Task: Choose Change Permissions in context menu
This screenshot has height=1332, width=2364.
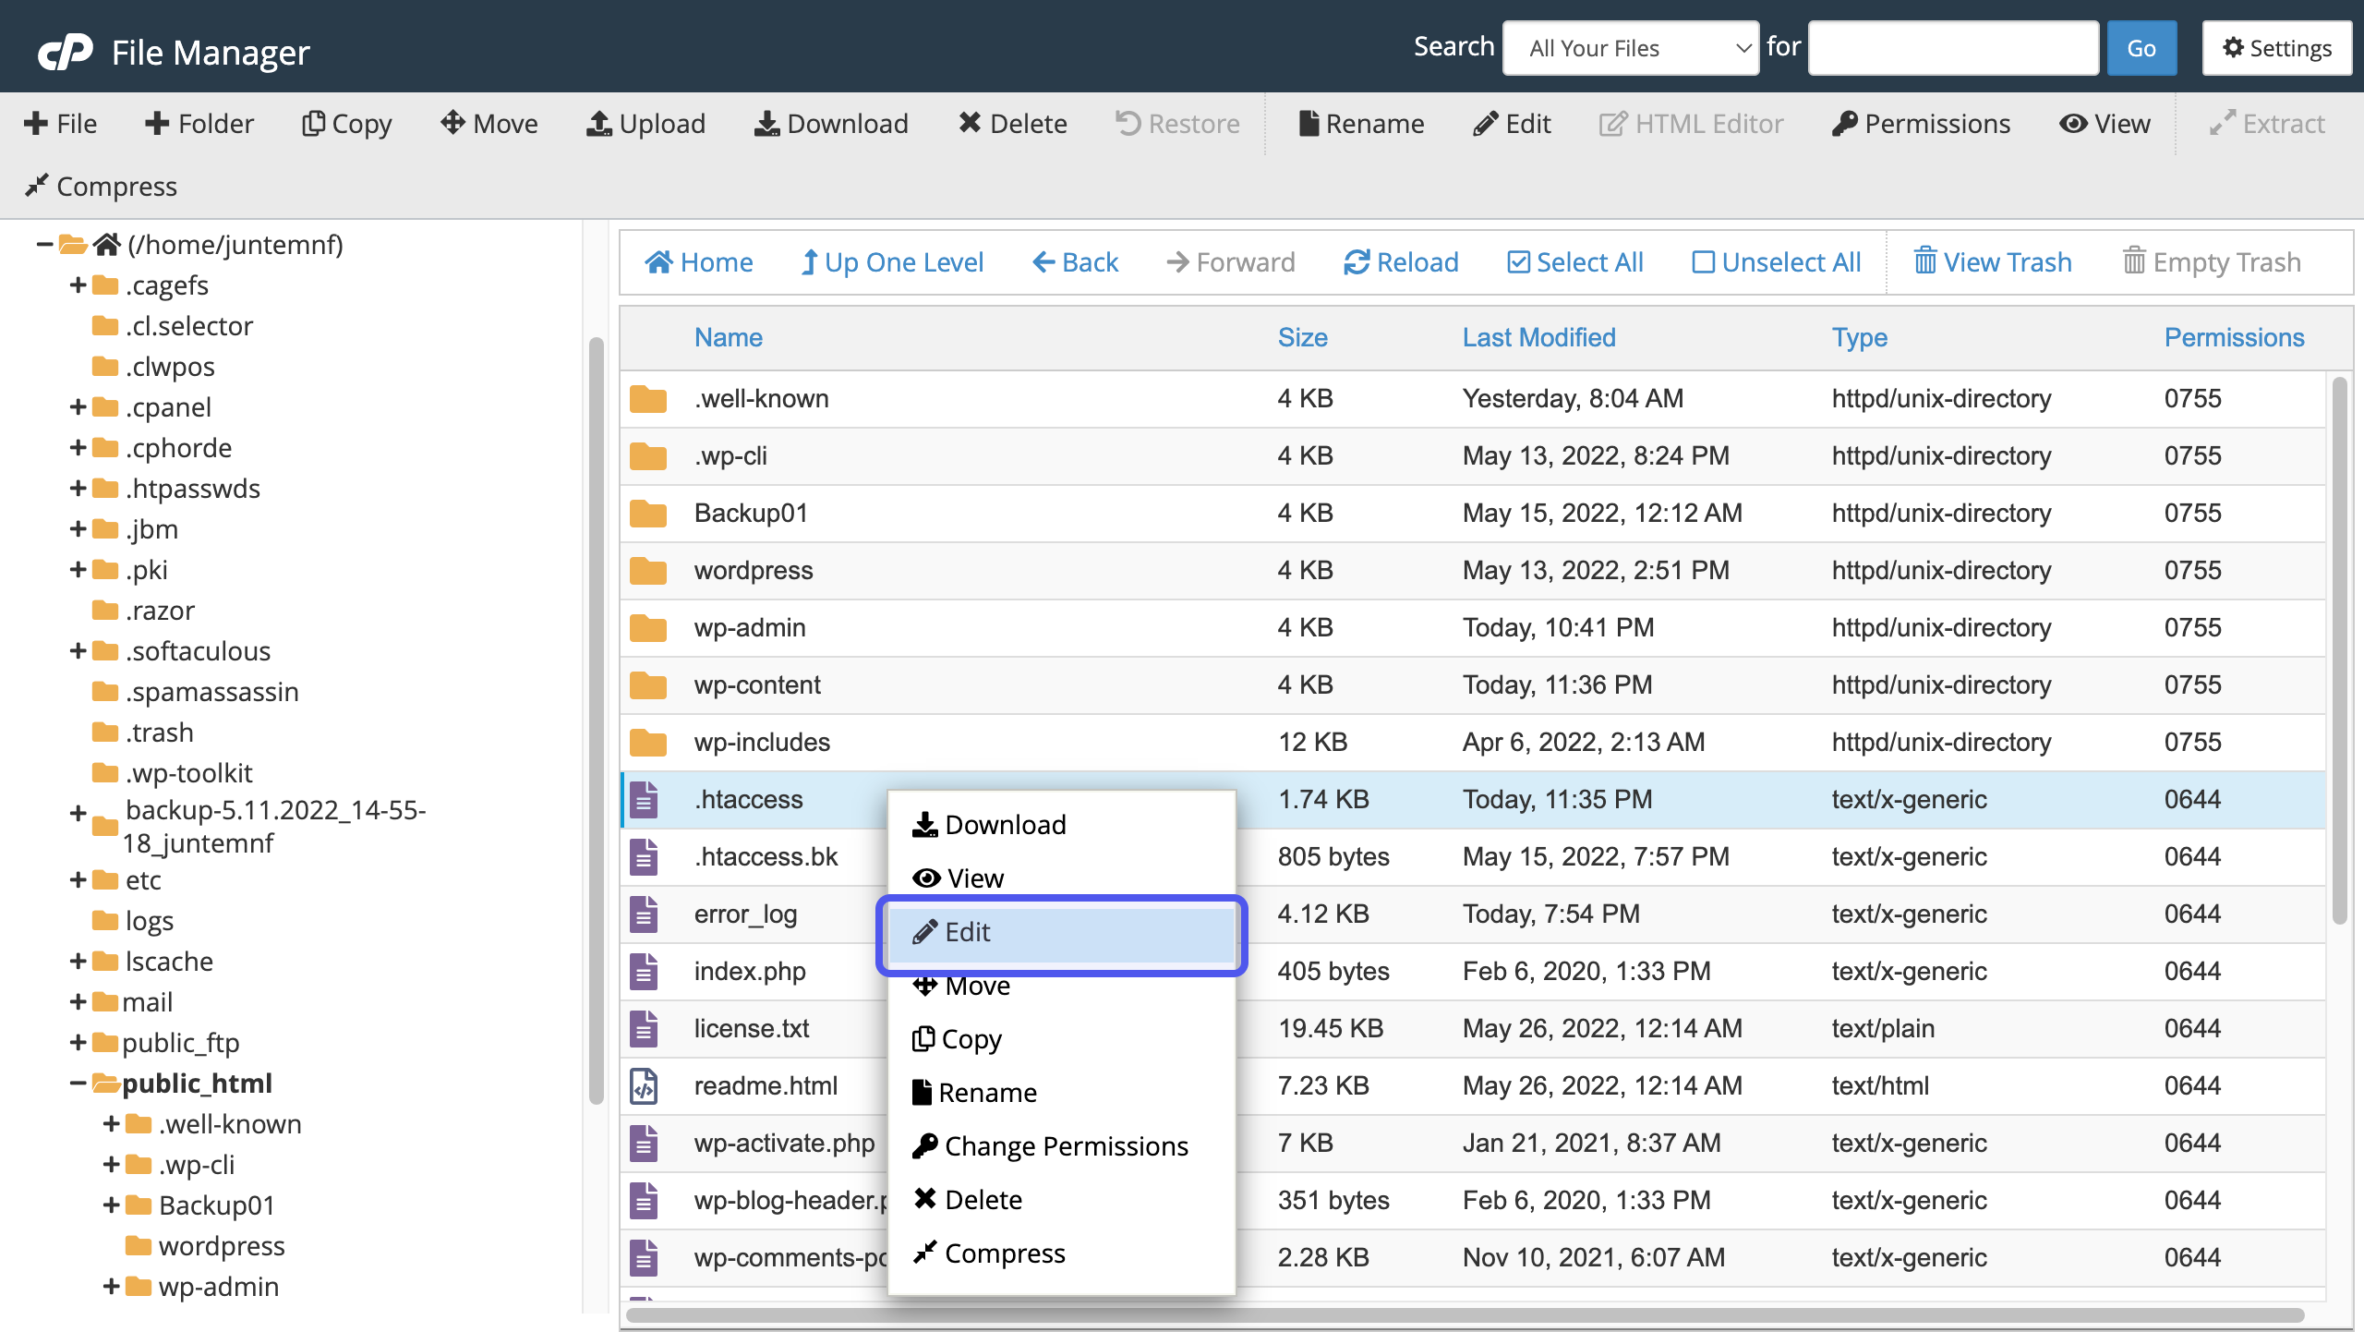Action: (1062, 1146)
